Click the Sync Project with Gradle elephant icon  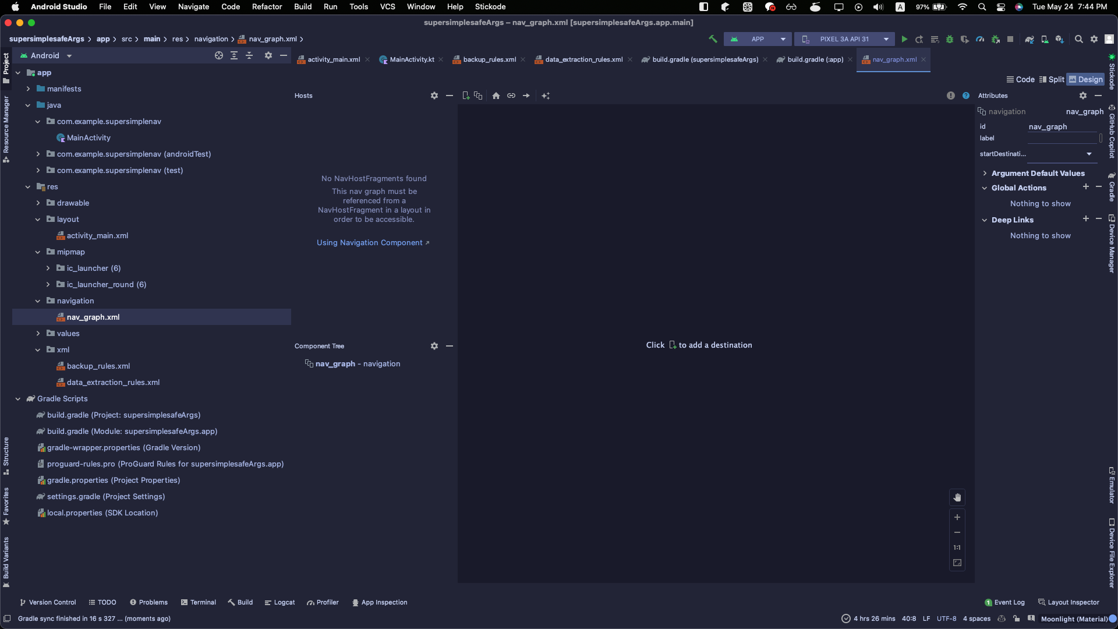point(1029,39)
